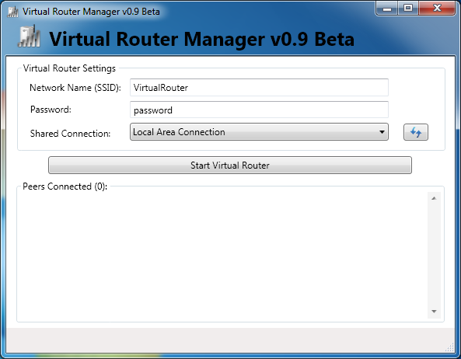The image size is (461, 359).
Task: Click the 'Peers Connected (0):' heading
Action: 65,186
